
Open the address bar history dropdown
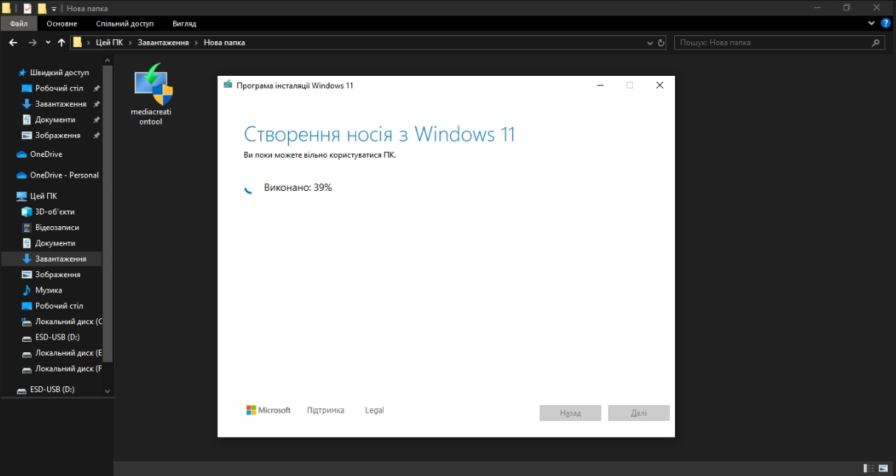pyautogui.click(x=650, y=43)
